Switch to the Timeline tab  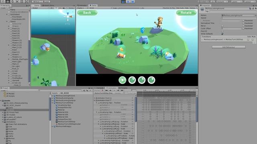[x=123, y=88]
